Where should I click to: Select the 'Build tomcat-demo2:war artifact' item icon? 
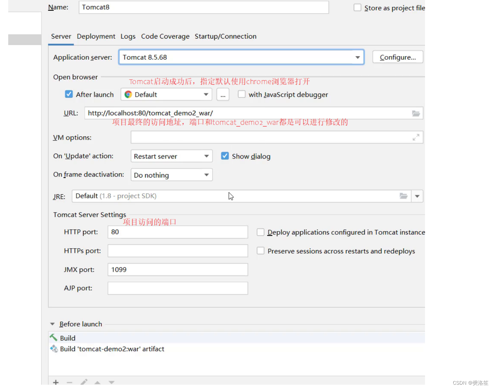click(x=54, y=349)
